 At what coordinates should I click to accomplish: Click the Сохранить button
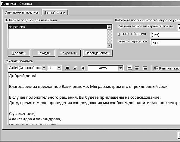[x=69, y=53]
